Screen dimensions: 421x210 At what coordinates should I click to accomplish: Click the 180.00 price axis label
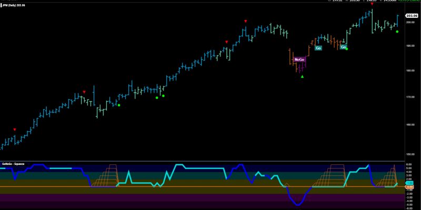coord(410,71)
